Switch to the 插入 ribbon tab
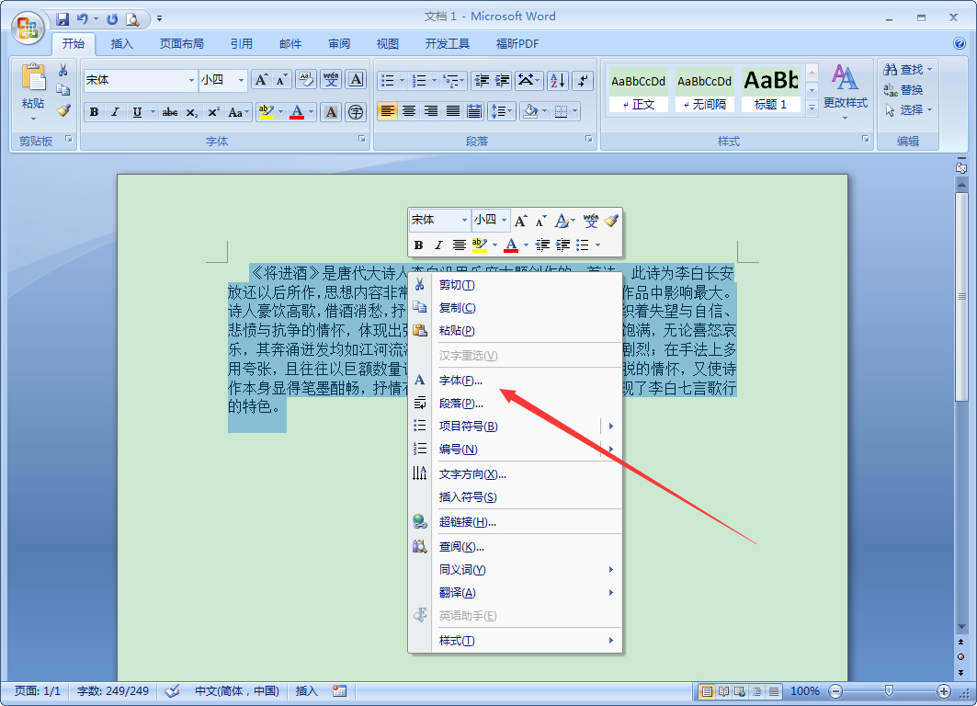 pyautogui.click(x=123, y=43)
